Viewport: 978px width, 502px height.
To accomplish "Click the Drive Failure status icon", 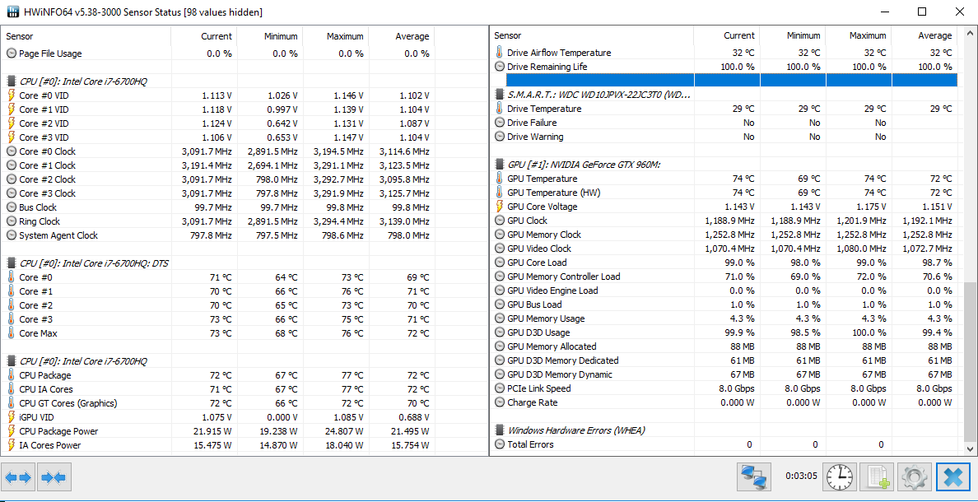I will [x=499, y=123].
